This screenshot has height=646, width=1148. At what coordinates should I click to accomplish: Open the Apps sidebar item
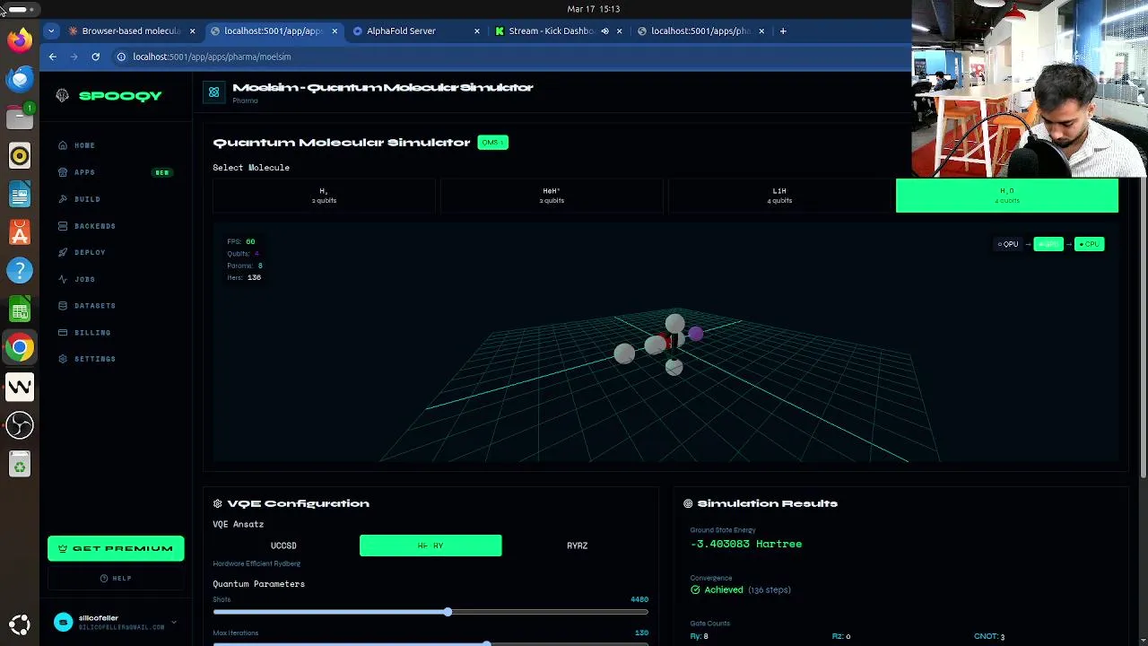tap(84, 172)
